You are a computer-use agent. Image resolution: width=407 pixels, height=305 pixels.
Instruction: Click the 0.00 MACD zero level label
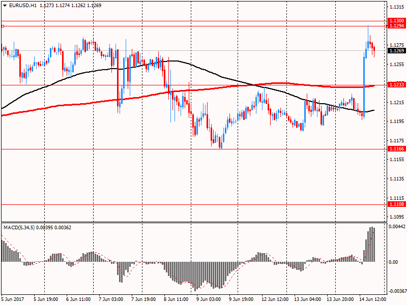[393, 262]
